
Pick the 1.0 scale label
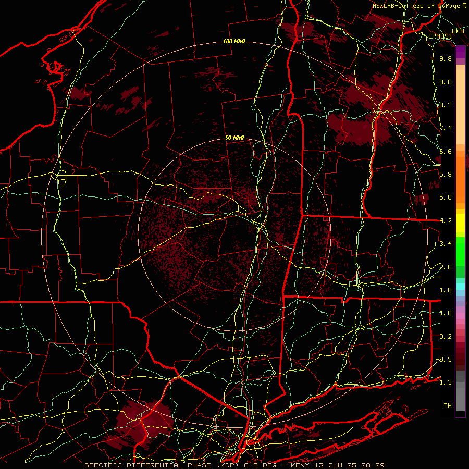click(446, 314)
